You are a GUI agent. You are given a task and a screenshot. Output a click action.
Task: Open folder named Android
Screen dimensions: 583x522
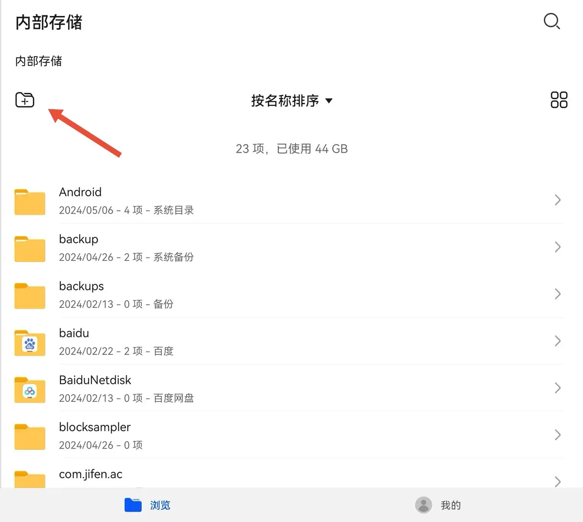tap(80, 192)
